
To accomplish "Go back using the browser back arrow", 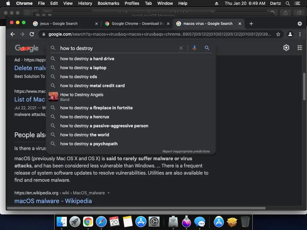I will tap(13, 34).
